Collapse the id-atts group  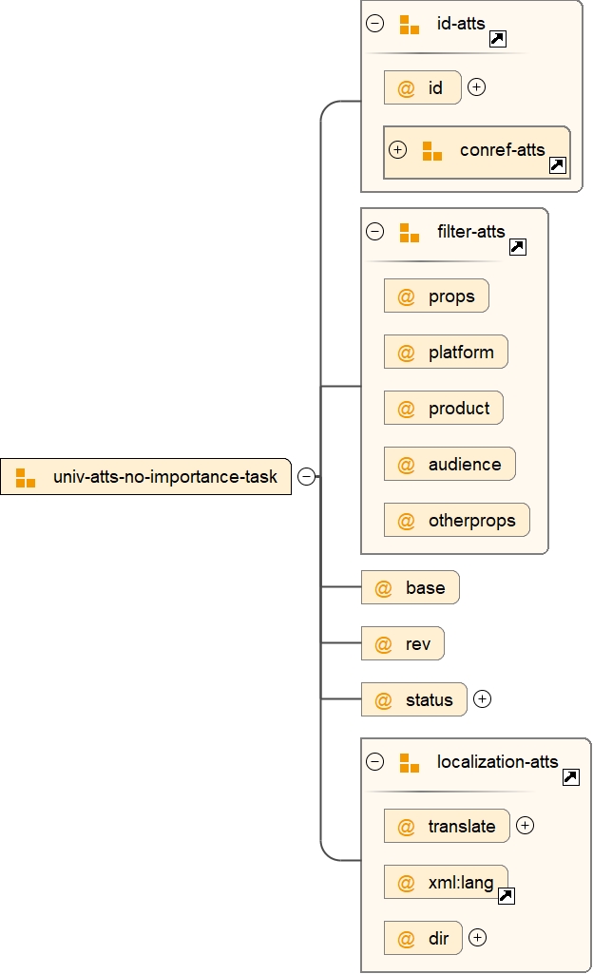[x=375, y=24]
